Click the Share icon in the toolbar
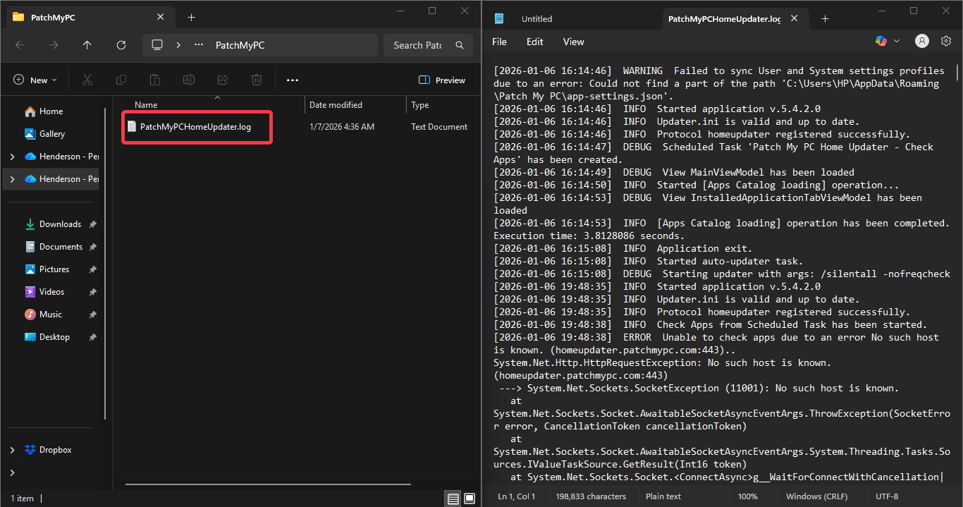Screen dimensions: 963x507 coord(222,80)
